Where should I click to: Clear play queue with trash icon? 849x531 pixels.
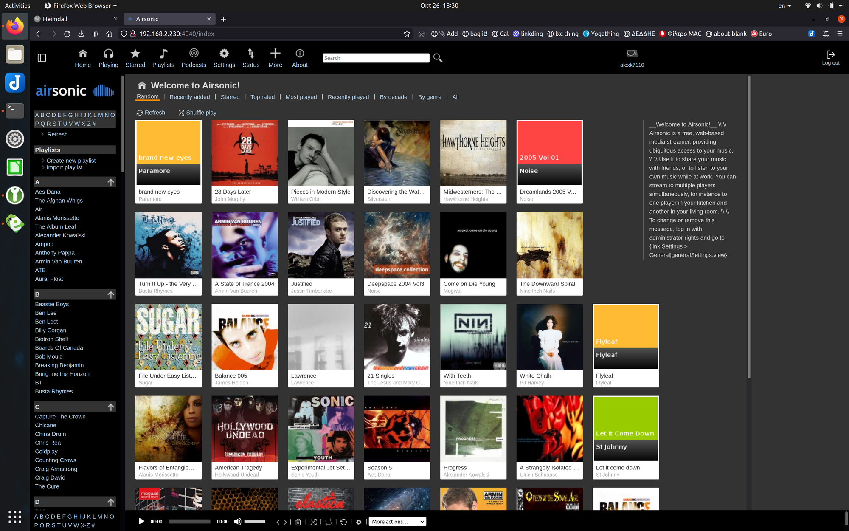pyautogui.click(x=298, y=522)
